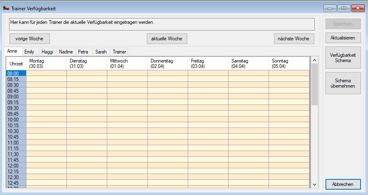The height and width of the screenshot is (195, 368).
Task: Open the Haggi trainer tab
Action: [47, 52]
